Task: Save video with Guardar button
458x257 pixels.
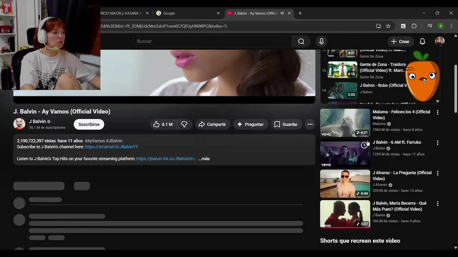Action: tap(286, 124)
